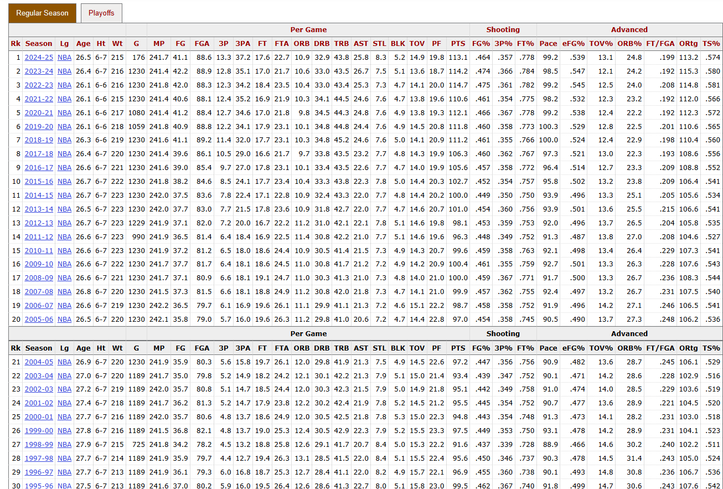Image resolution: width=723 pixels, height=489 pixels.
Task: Open the 2023-24 season link
Action: (39, 71)
